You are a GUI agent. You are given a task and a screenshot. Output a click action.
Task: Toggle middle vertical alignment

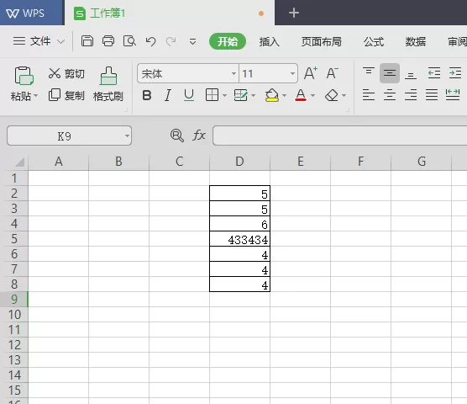tap(390, 73)
